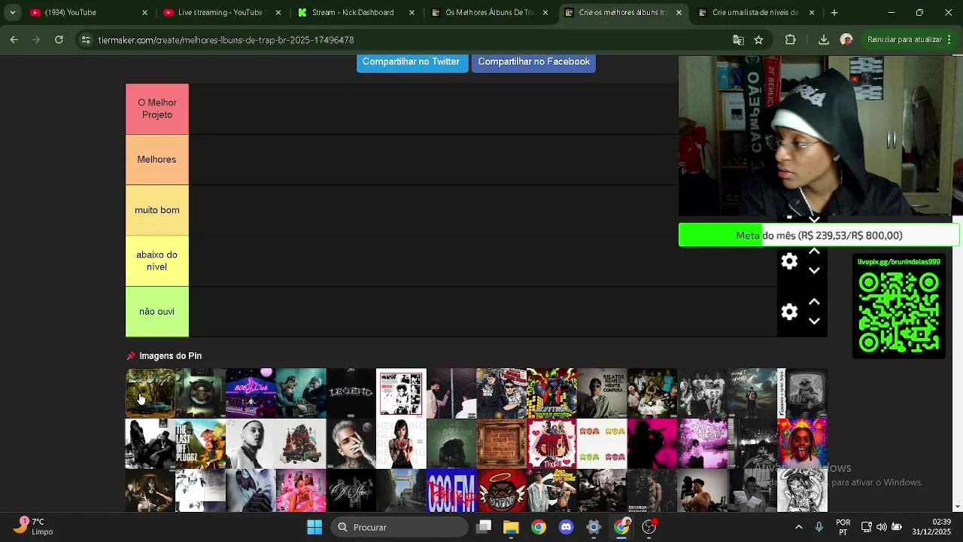This screenshot has width=963, height=542.
Task: Click the 'O Melhor Projeto' tier label
Action: pyautogui.click(x=157, y=109)
